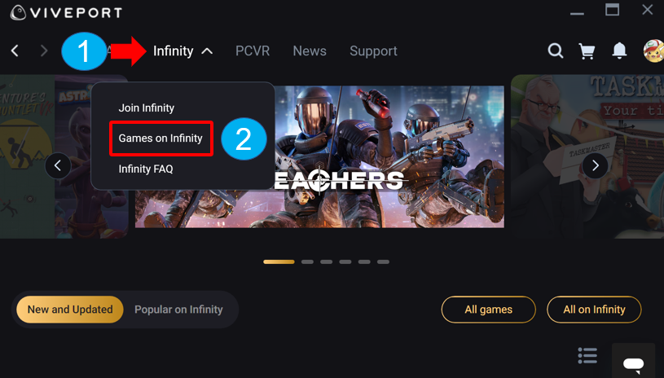Click the All games button
664x378 pixels.
pos(488,310)
